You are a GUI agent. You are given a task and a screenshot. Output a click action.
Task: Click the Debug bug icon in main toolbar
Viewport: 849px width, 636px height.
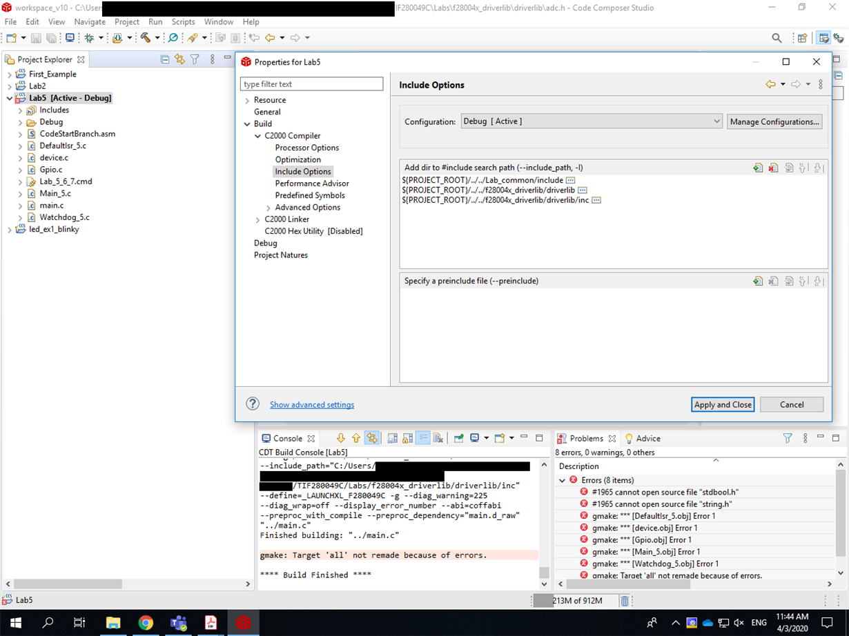pos(89,38)
